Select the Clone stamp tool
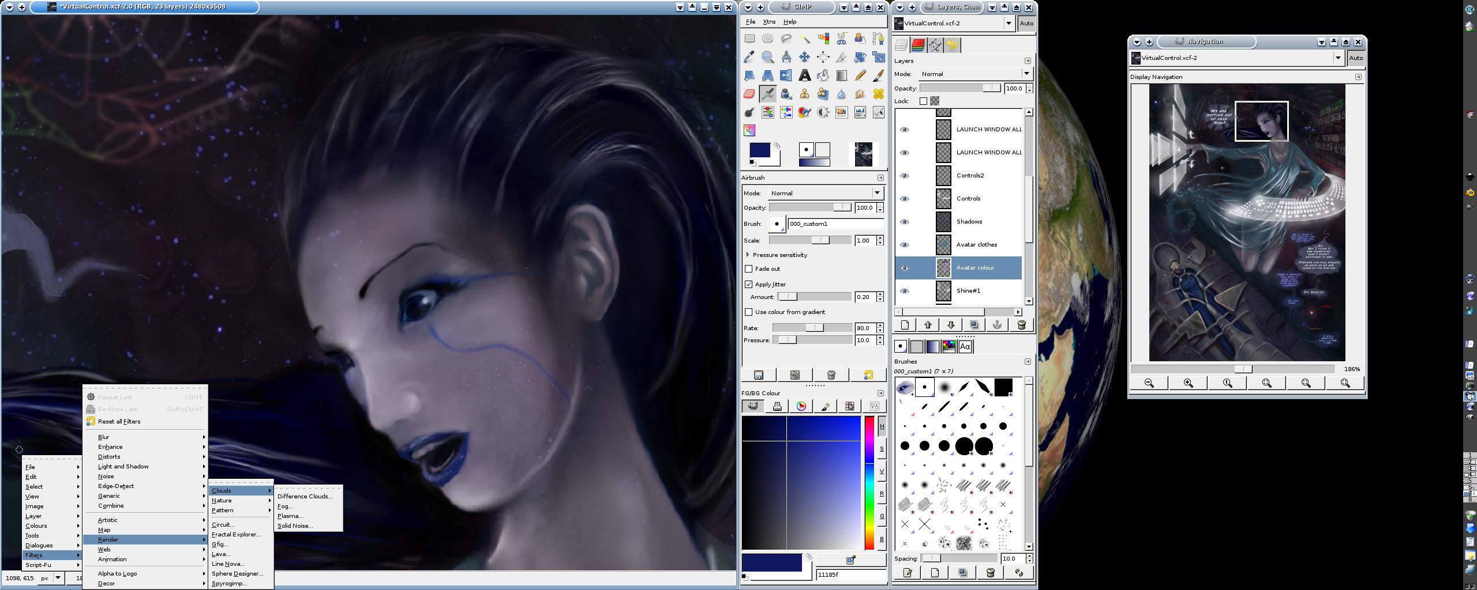Screen dimensions: 1477x590 [x=804, y=94]
